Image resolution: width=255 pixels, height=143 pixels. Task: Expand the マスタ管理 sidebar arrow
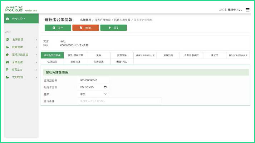(x=36, y=77)
